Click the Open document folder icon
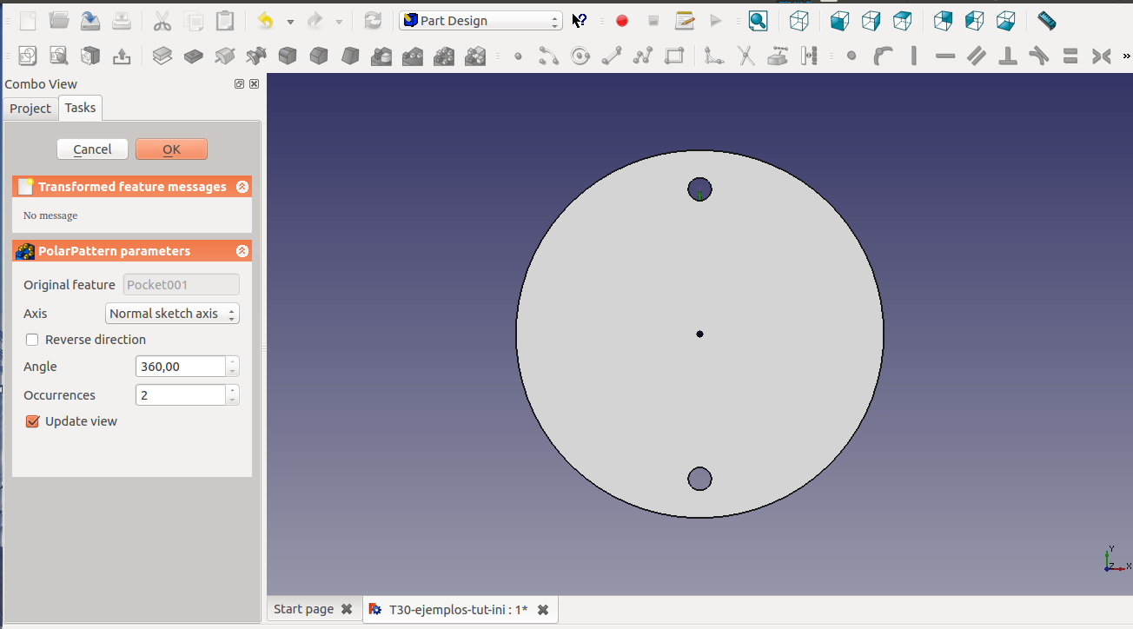1133x629 pixels. point(58,21)
